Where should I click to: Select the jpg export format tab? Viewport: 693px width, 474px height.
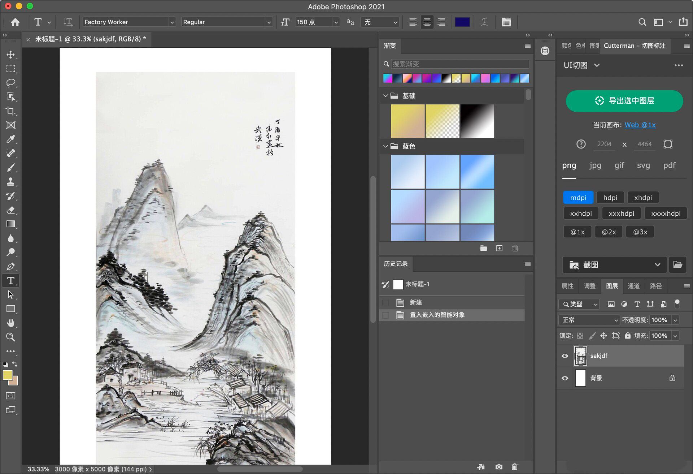pyautogui.click(x=595, y=165)
